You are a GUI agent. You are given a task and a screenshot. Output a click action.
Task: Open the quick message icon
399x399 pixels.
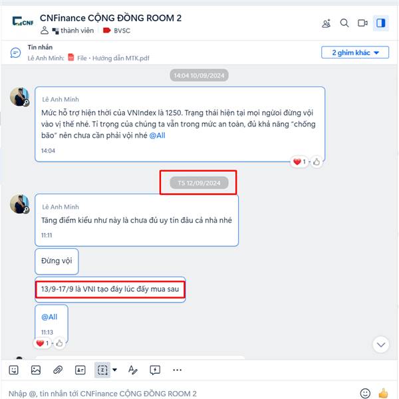(155, 370)
